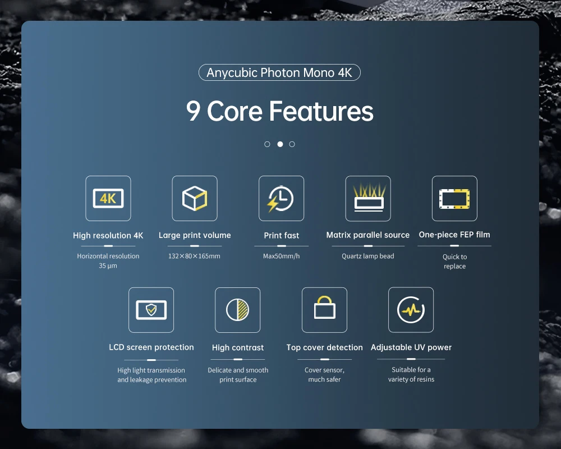Click the 'One-piece FEP film' label
561x449 pixels.
tap(454, 235)
